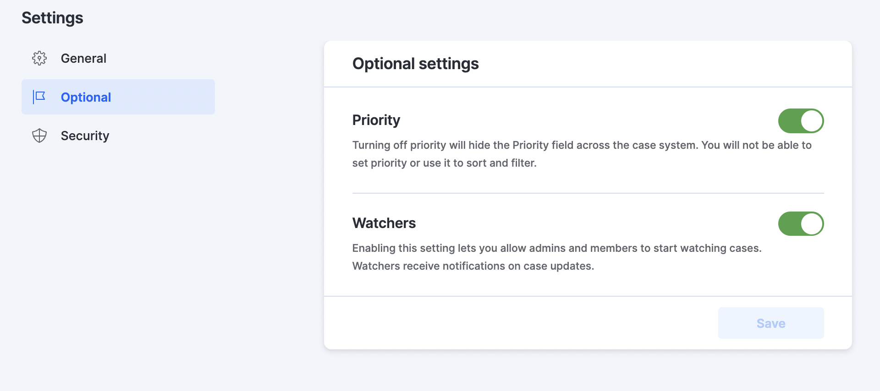The image size is (880, 391).
Task: Click the gear icon beside General
Action: click(39, 58)
